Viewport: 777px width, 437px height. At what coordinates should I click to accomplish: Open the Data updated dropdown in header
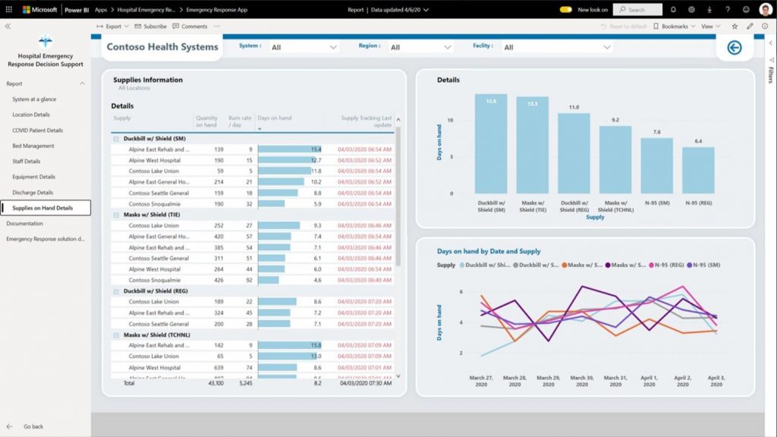399,9
